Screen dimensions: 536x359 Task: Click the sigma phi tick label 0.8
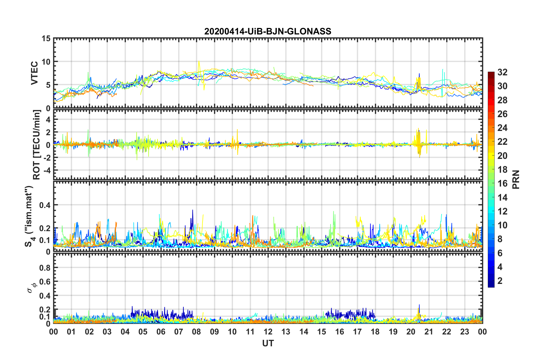pyautogui.click(x=45, y=268)
